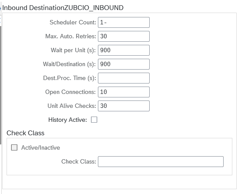Enable the History Active checkbox
The image size is (248, 194).
point(94,120)
